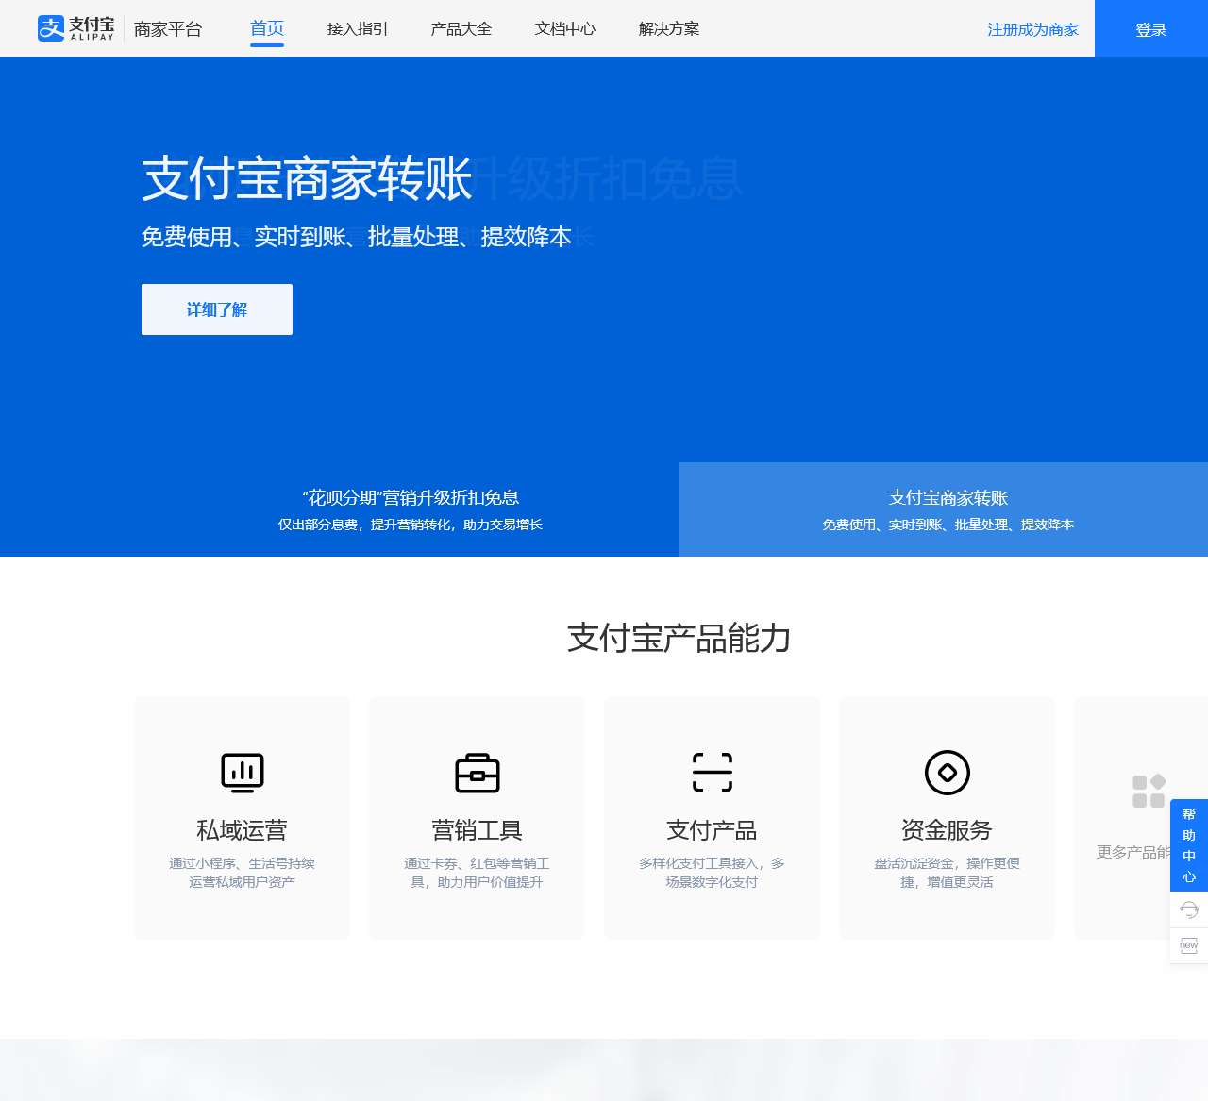Open the 产品大全 menu
This screenshot has width=1208, height=1101.
[x=461, y=28]
